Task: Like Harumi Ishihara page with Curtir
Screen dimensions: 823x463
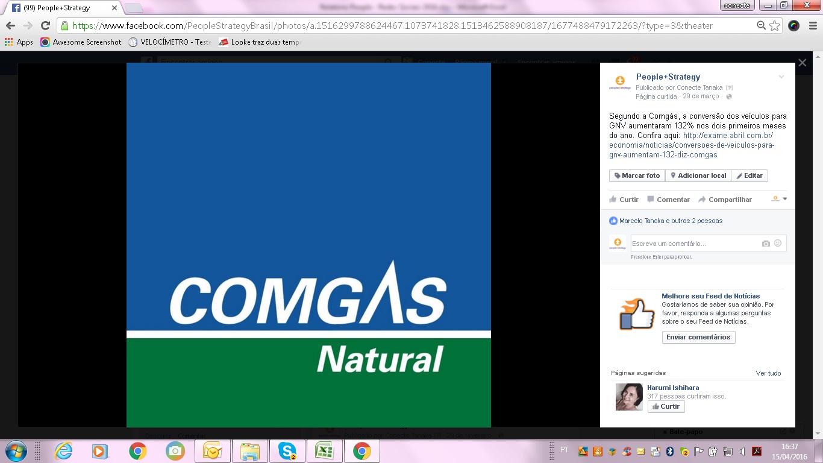Action: [666, 406]
